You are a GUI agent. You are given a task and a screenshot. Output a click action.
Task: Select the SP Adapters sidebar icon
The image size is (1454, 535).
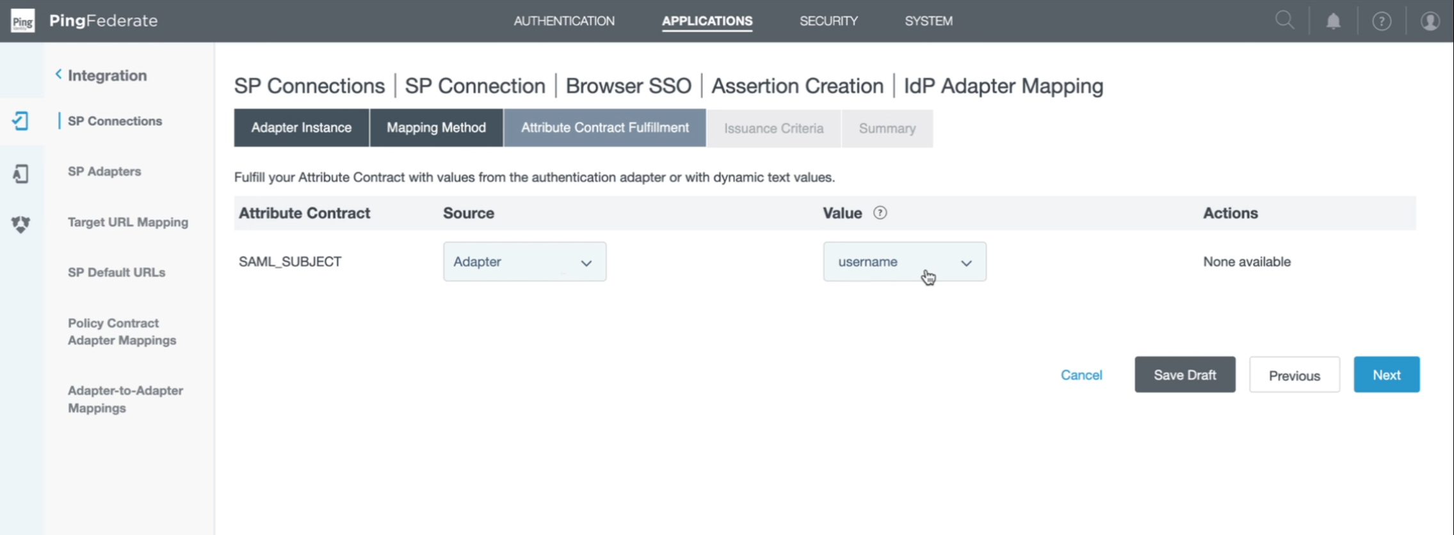(20, 173)
